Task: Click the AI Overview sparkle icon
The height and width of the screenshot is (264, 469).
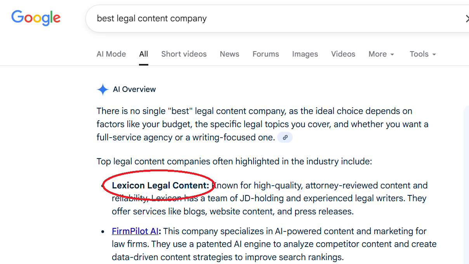Action: tap(102, 90)
